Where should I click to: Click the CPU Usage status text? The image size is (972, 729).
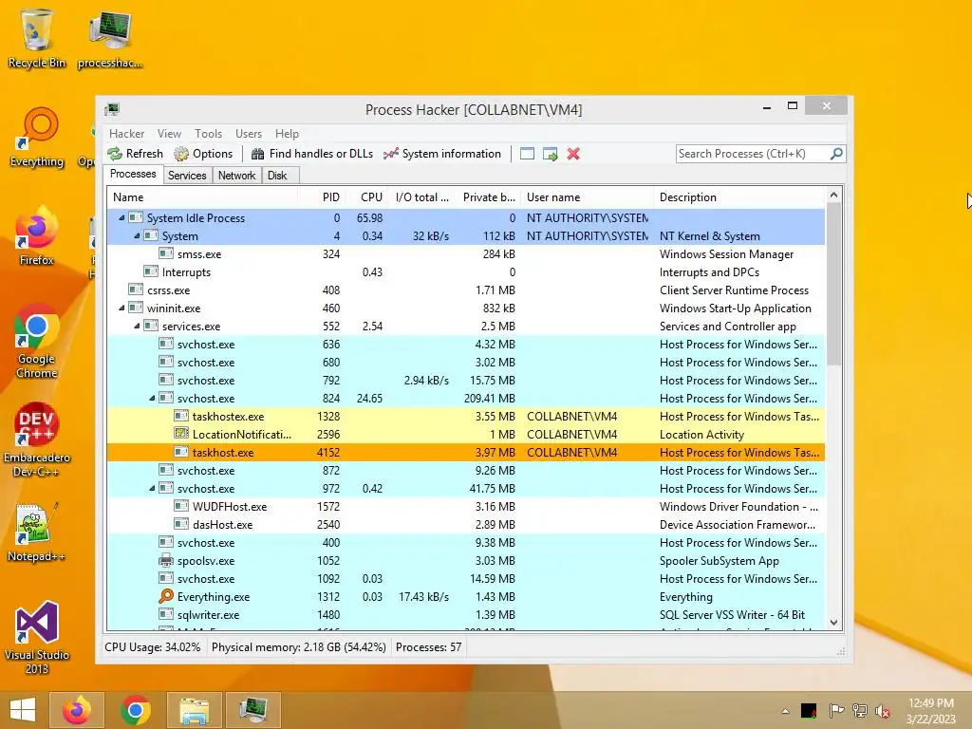(153, 647)
